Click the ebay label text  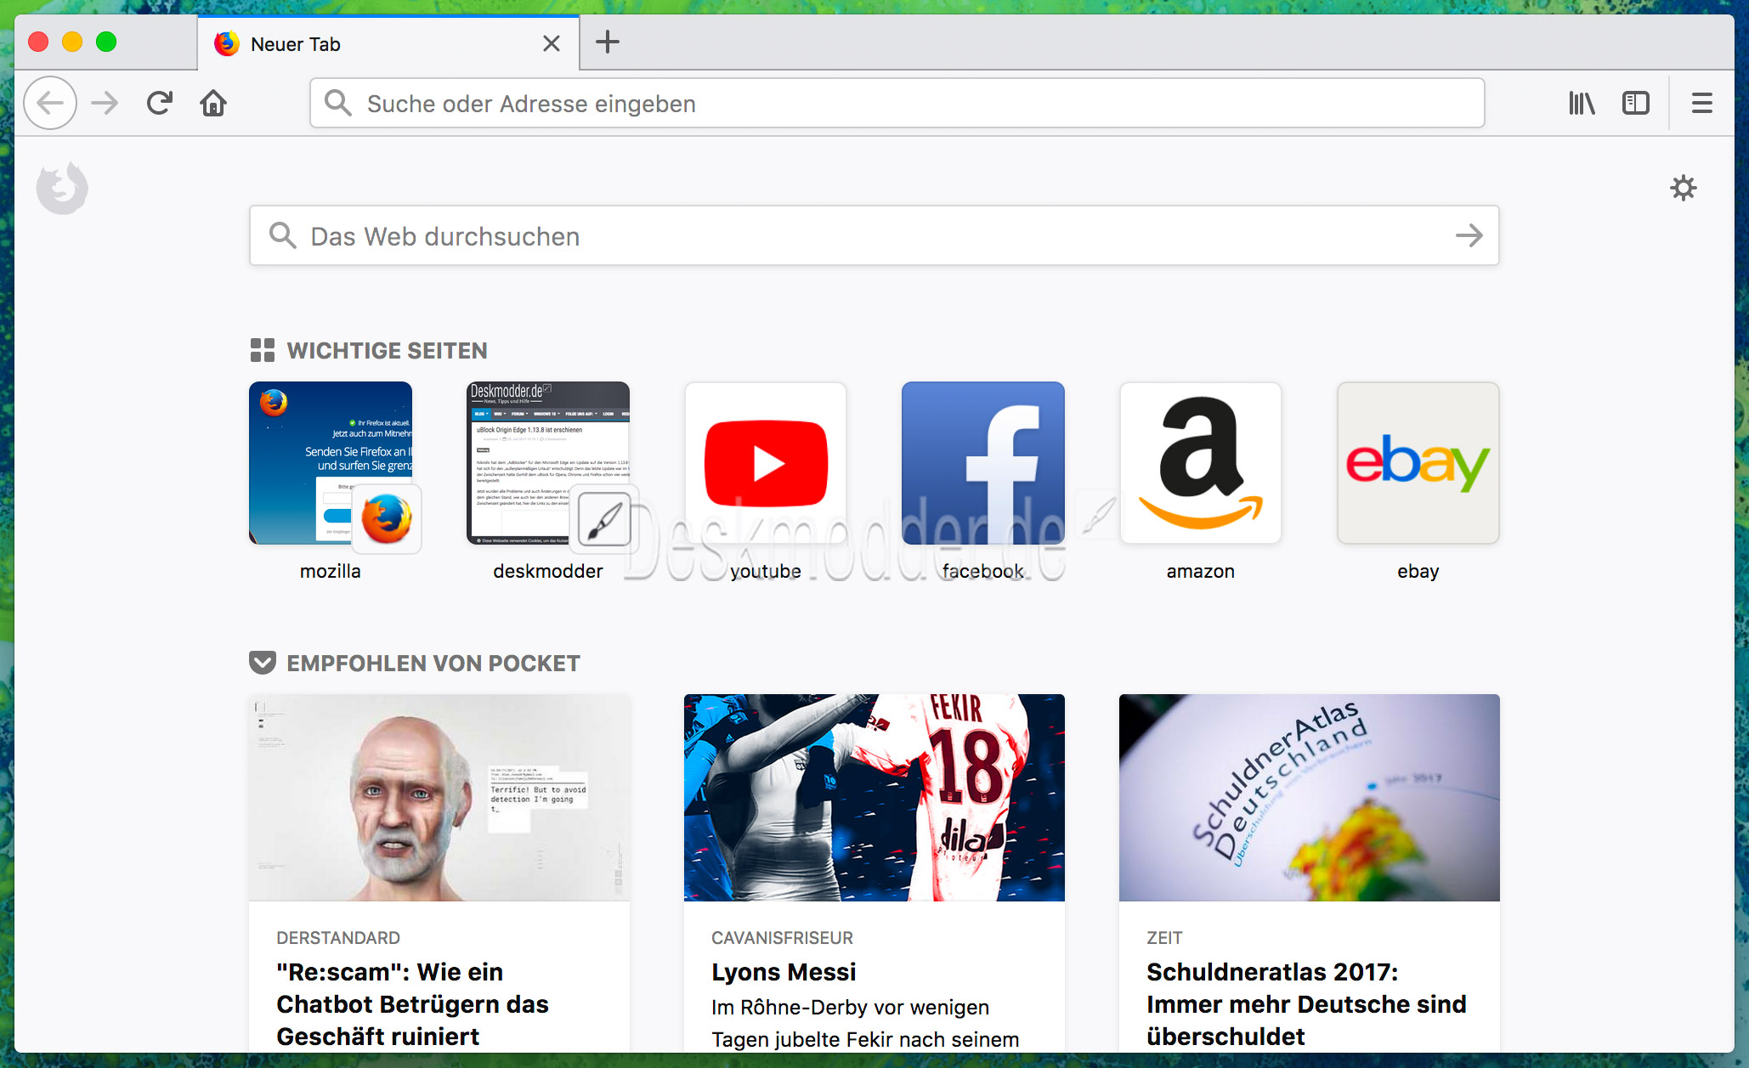point(1418,571)
